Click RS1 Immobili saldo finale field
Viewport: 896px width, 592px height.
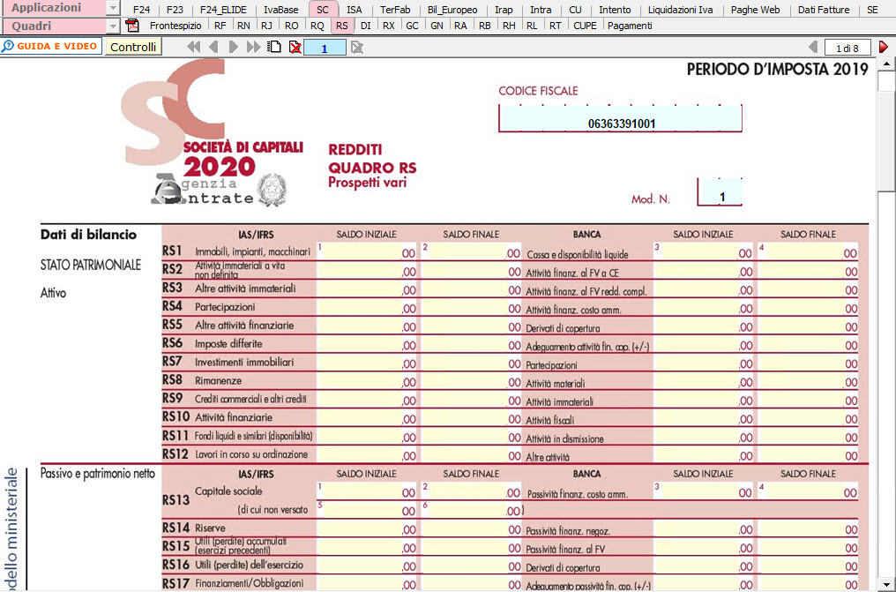pyautogui.click(x=472, y=252)
